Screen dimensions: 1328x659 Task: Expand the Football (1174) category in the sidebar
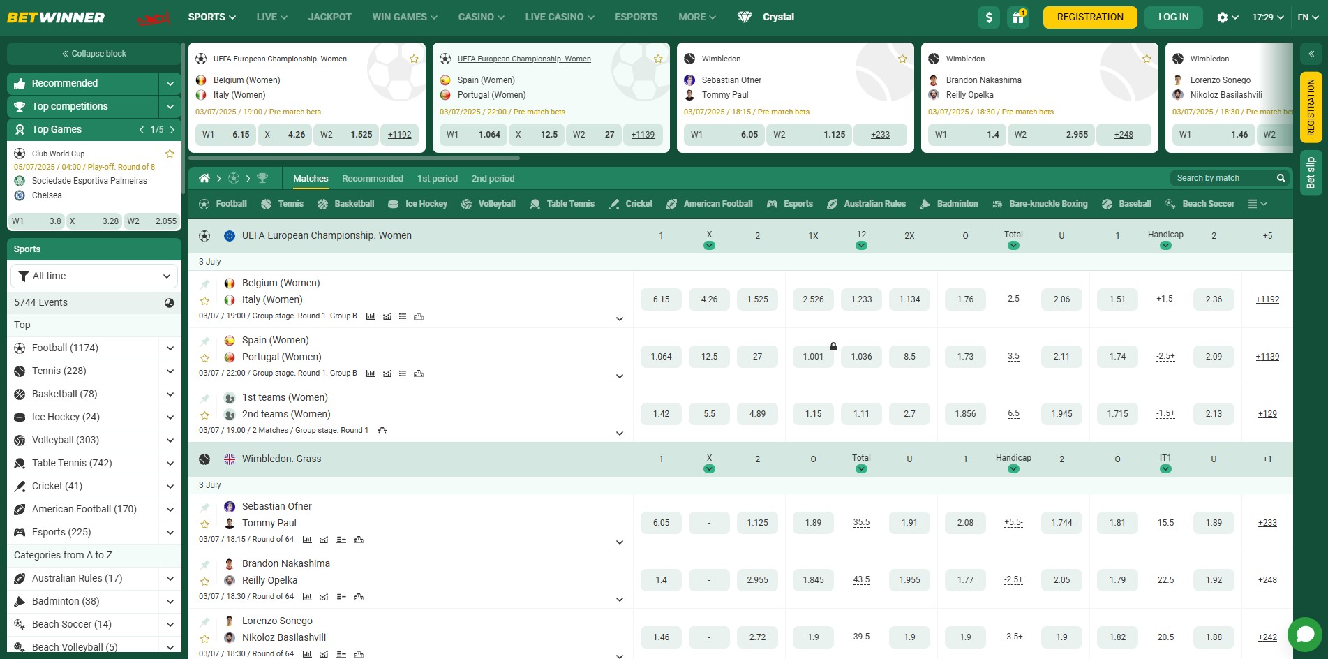coord(170,347)
